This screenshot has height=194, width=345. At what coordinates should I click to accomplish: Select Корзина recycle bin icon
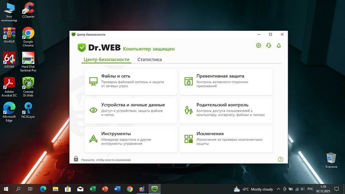[x=331, y=160]
